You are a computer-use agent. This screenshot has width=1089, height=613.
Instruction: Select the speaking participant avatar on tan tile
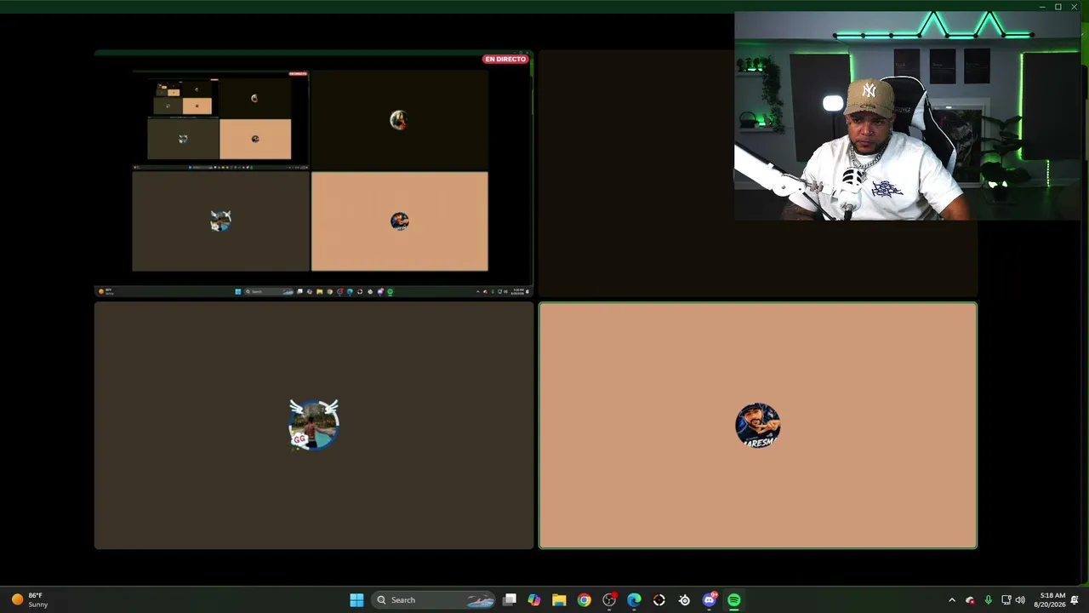[x=758, y=425]
